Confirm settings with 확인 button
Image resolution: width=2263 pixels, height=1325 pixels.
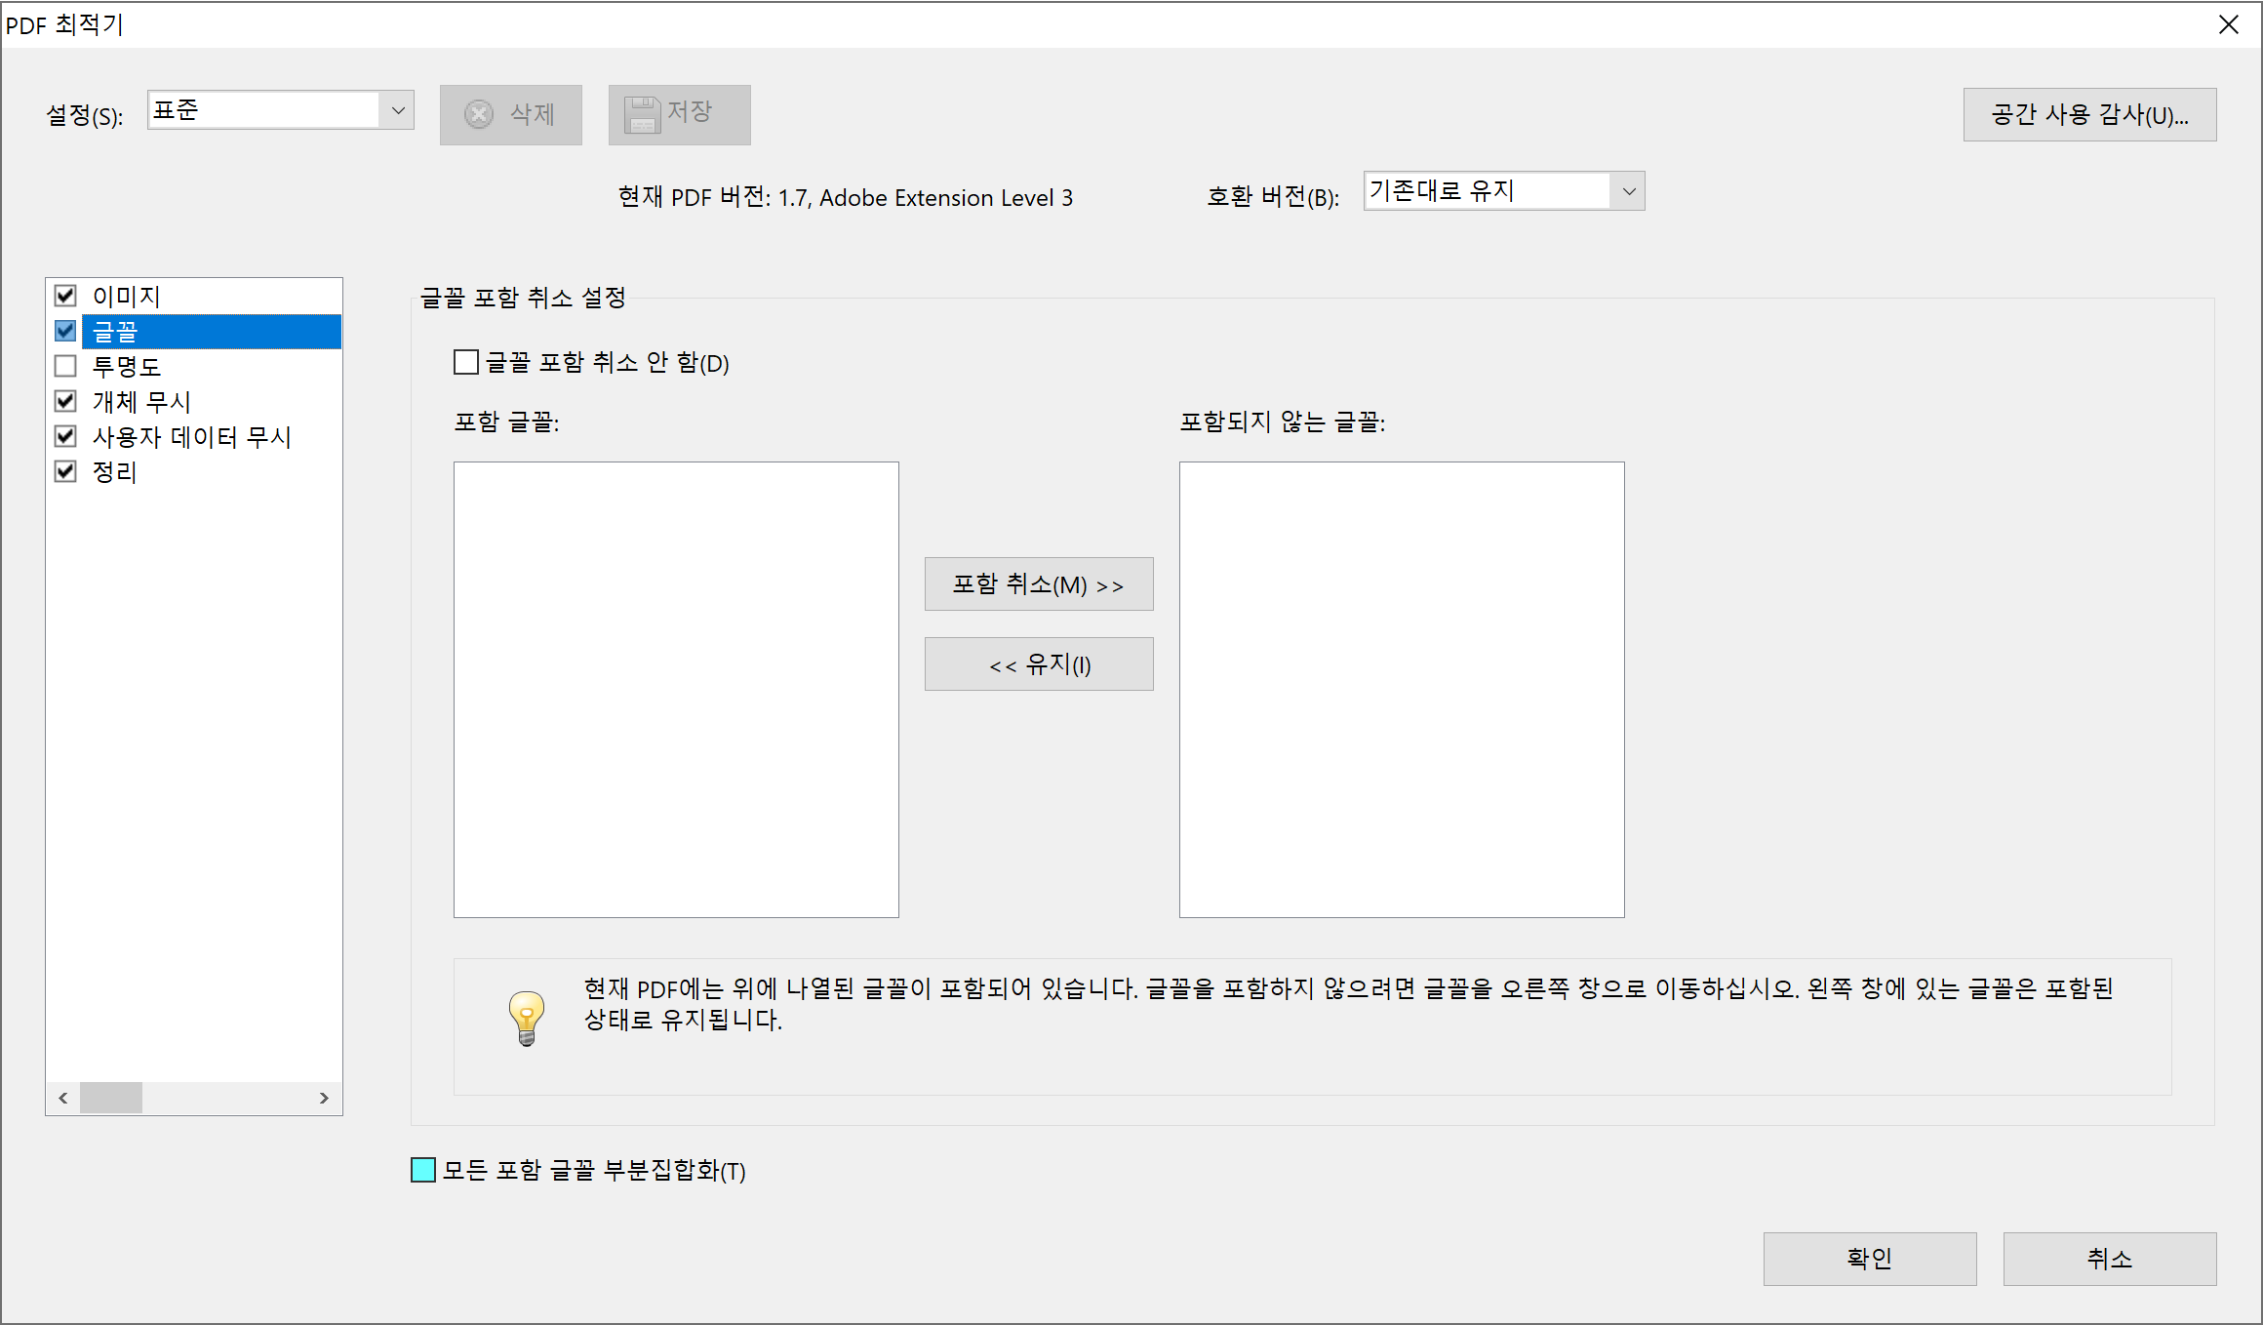click(1869, 1259)
